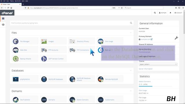
Task: Open phpMyAdmin
Action: coord(16,79)
